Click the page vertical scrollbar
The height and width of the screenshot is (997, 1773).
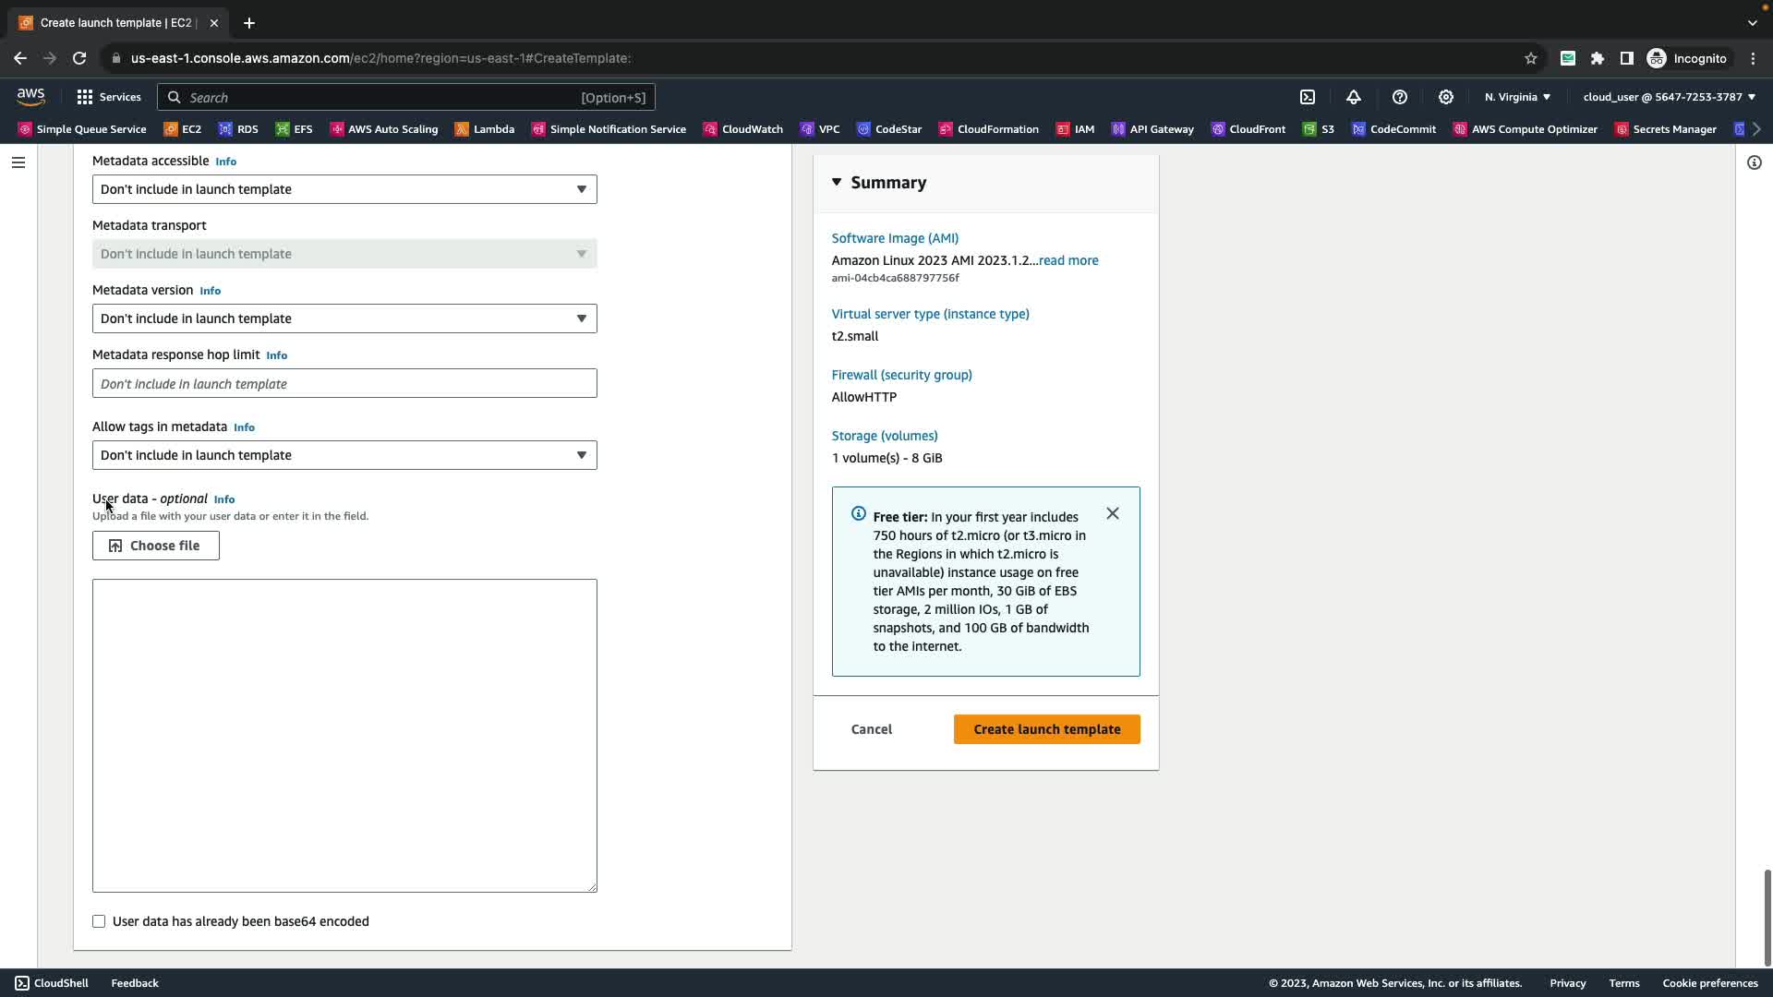coord(1767,917)
